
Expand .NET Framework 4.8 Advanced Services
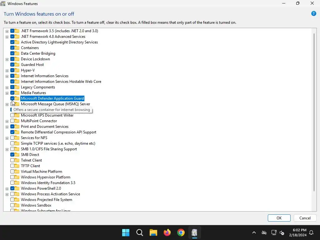[x=7, y=37]
